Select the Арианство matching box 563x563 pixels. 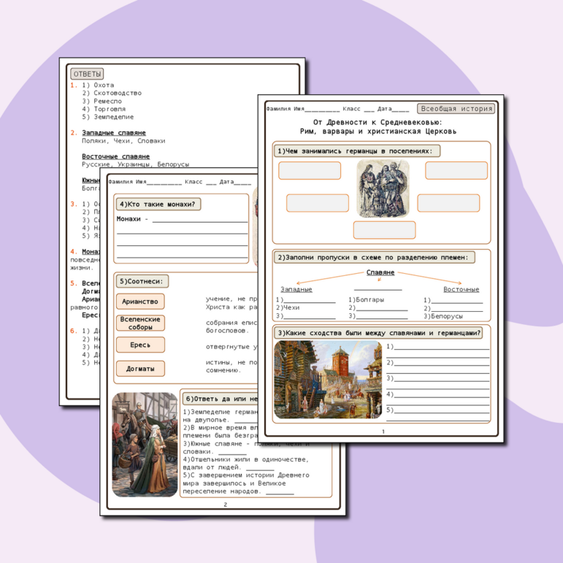point(140,302)
